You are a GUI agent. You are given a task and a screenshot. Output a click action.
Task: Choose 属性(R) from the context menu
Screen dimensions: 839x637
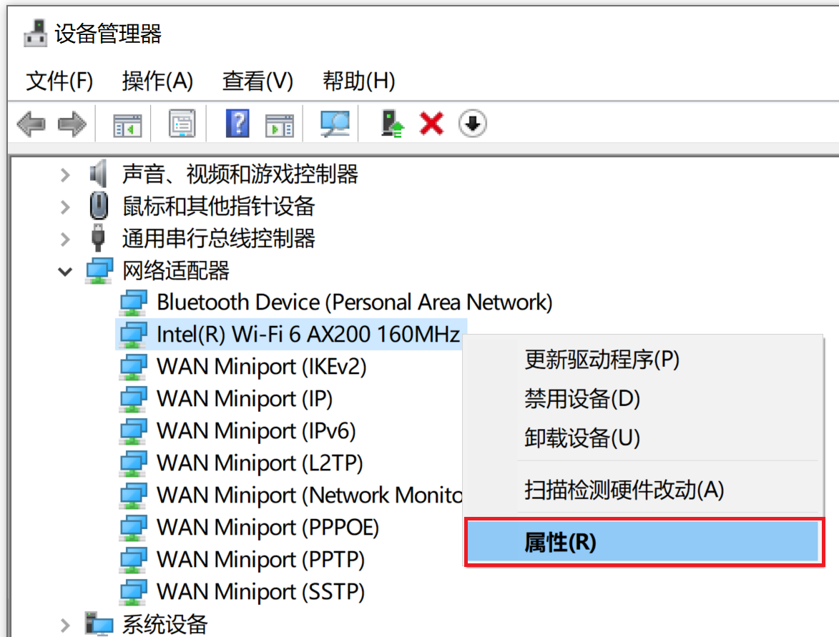click(560, 543)
